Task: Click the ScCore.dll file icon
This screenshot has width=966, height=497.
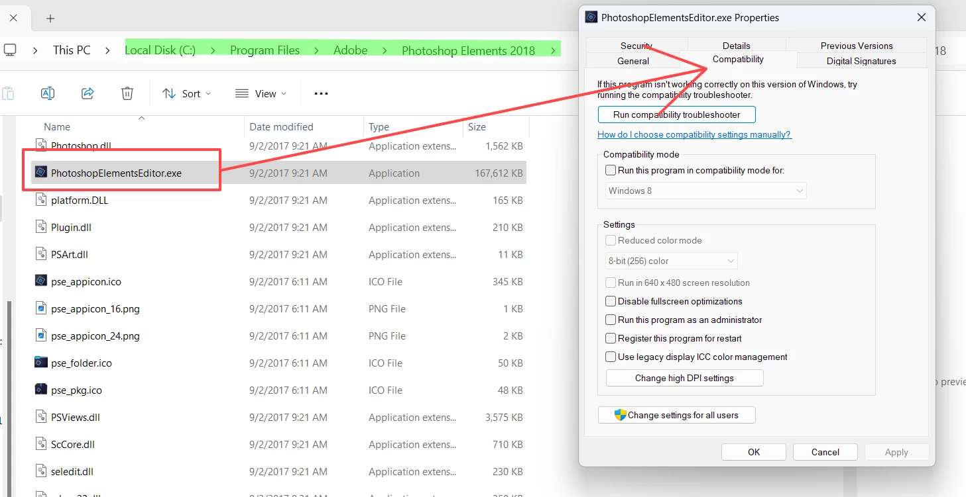Action: [41, 444]
